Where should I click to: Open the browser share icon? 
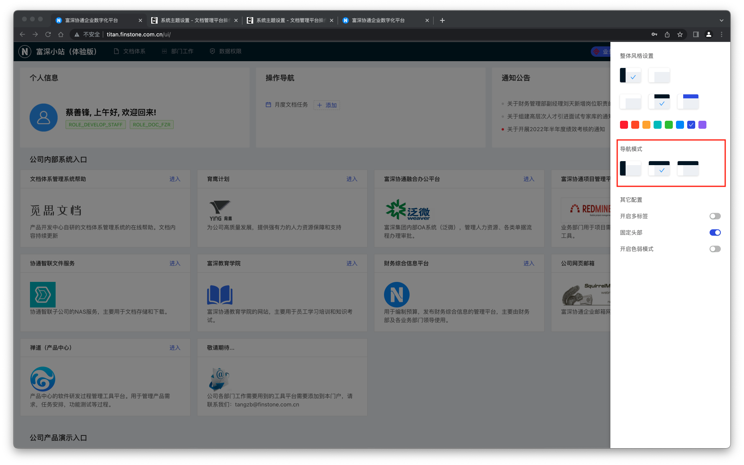click(667, 34)
